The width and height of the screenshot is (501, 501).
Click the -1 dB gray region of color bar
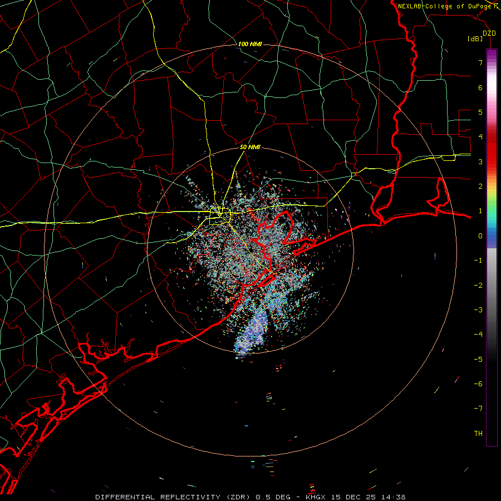[x=492, y=261]
